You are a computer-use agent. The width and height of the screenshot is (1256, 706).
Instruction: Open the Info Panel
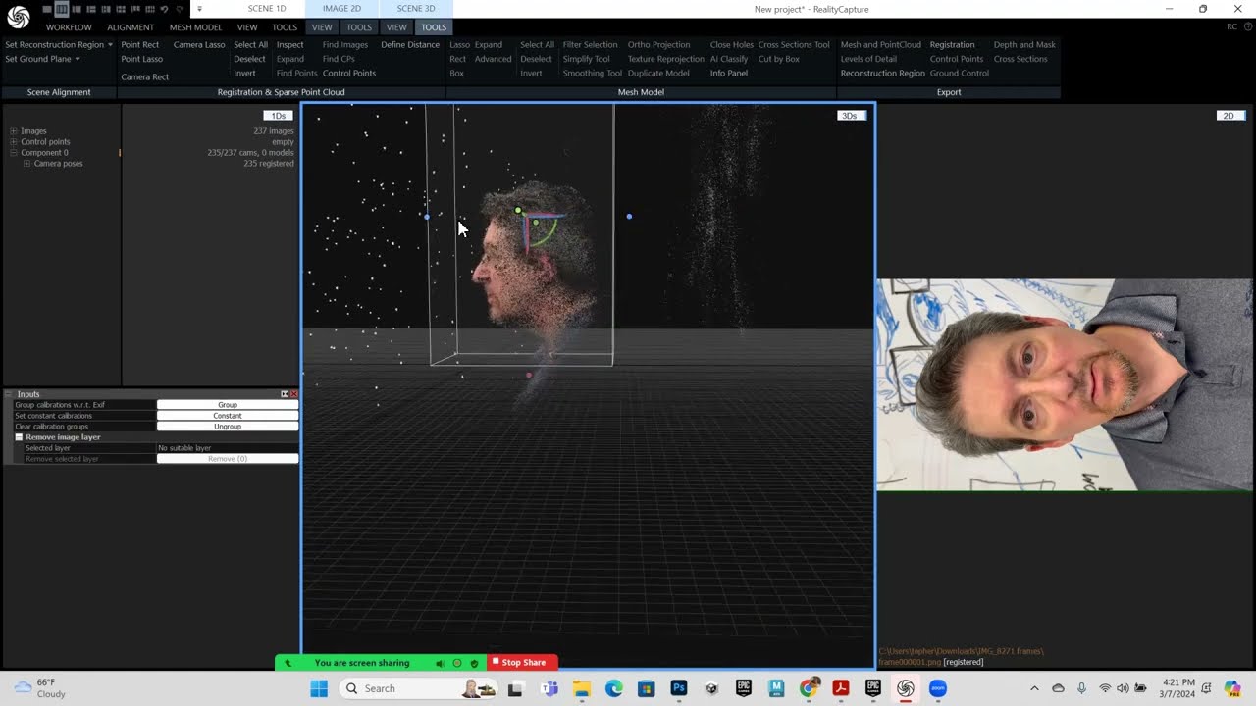point(728,73)
